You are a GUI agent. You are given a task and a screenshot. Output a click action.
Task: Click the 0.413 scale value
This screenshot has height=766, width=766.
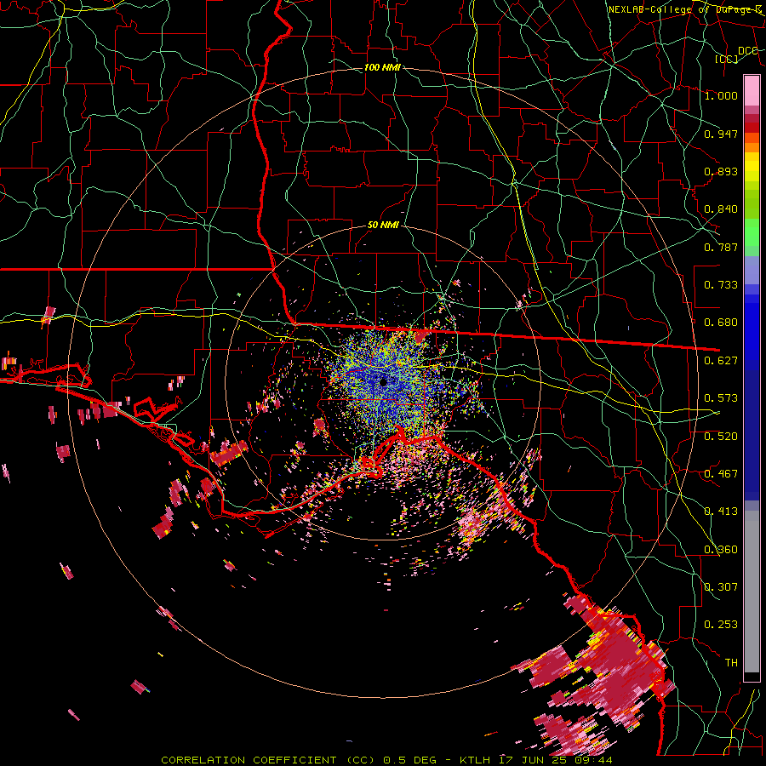click(721, 512)
